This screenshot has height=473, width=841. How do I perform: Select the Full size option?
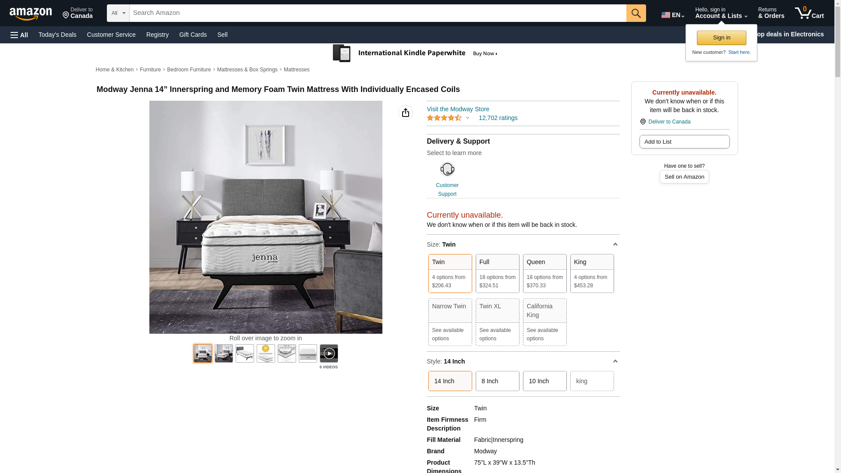(x=498, y=273)
